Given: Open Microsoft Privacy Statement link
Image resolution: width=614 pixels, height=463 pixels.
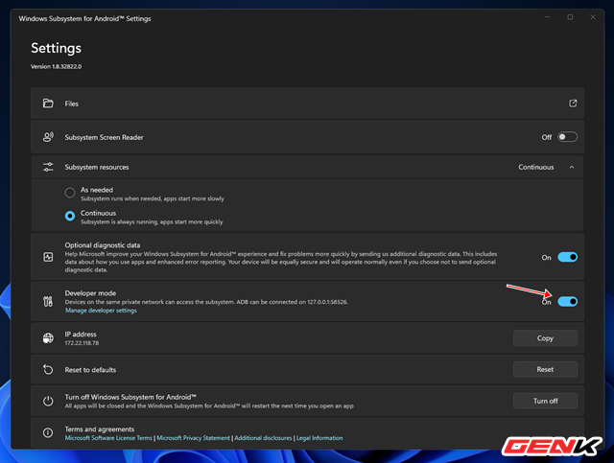Looking at the screenshot, I should click(x=194, y=438).
